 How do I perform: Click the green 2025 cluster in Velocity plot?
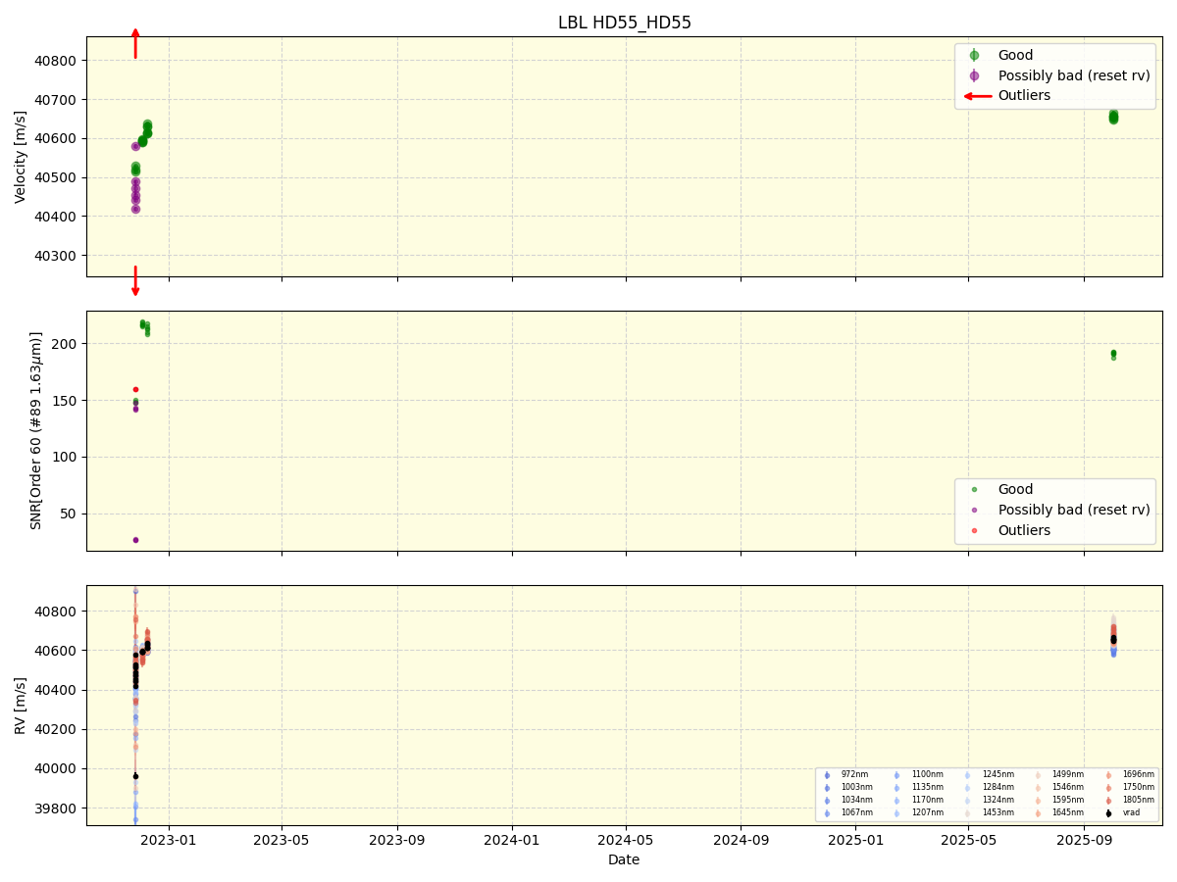coord(1113,117)
